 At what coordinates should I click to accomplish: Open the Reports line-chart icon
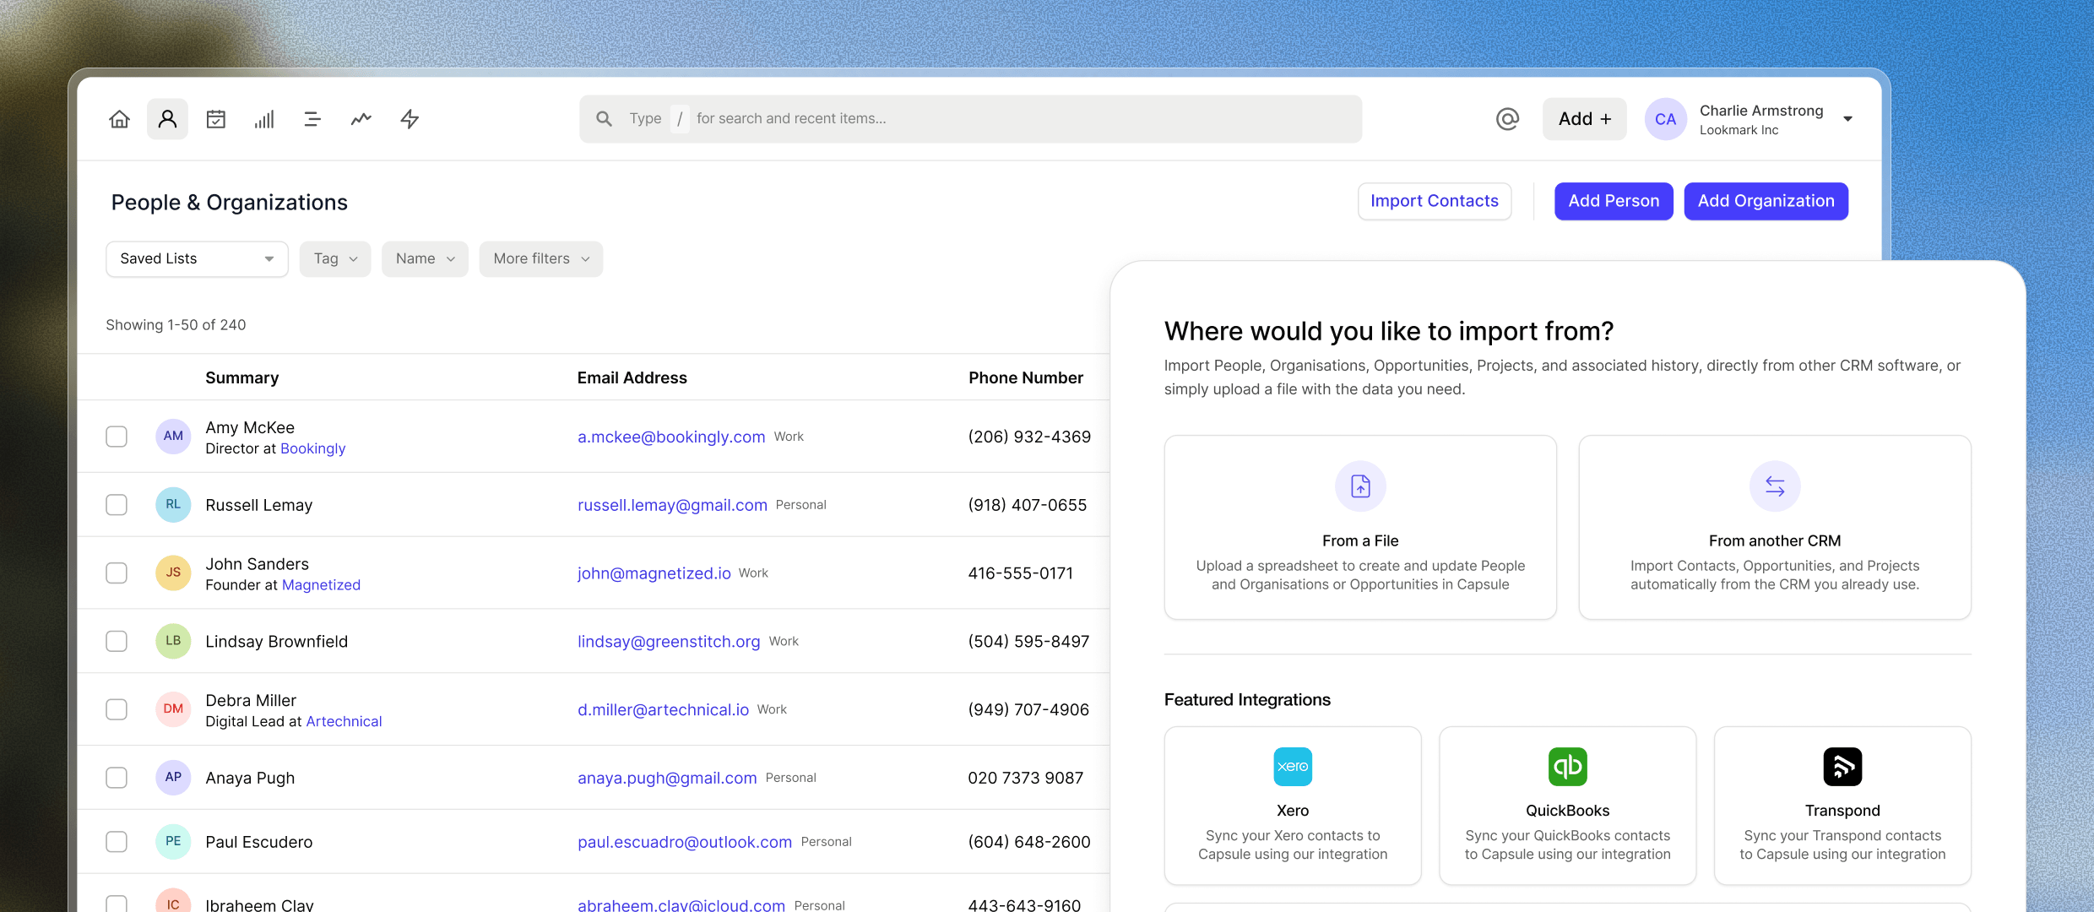[x=361, y=119]
